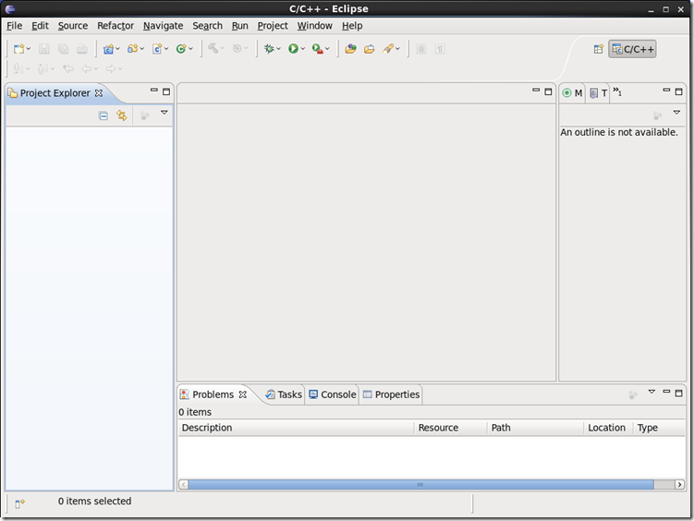Screen dimensions: 694x521
Task: Click the Next Annotation arrow icon
Action: (x=18, y=68)
